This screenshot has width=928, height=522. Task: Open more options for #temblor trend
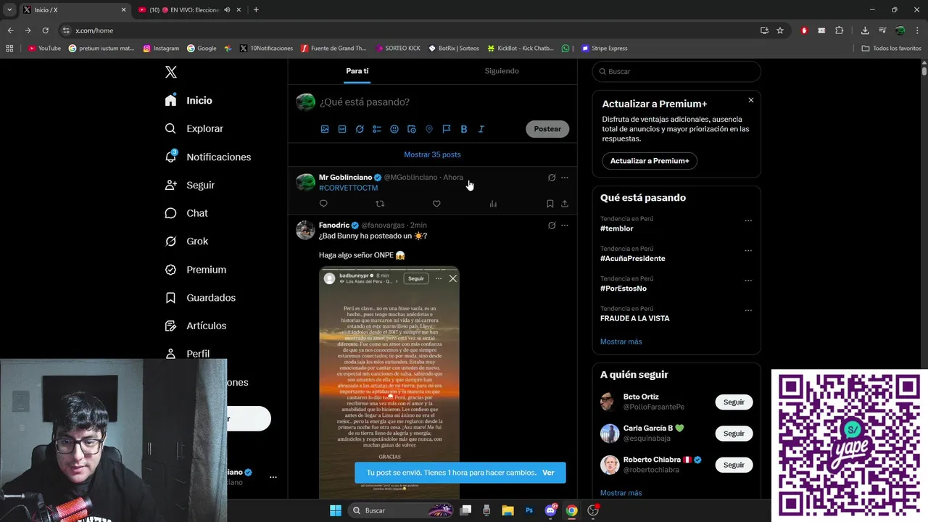click(x=748, y=220)
